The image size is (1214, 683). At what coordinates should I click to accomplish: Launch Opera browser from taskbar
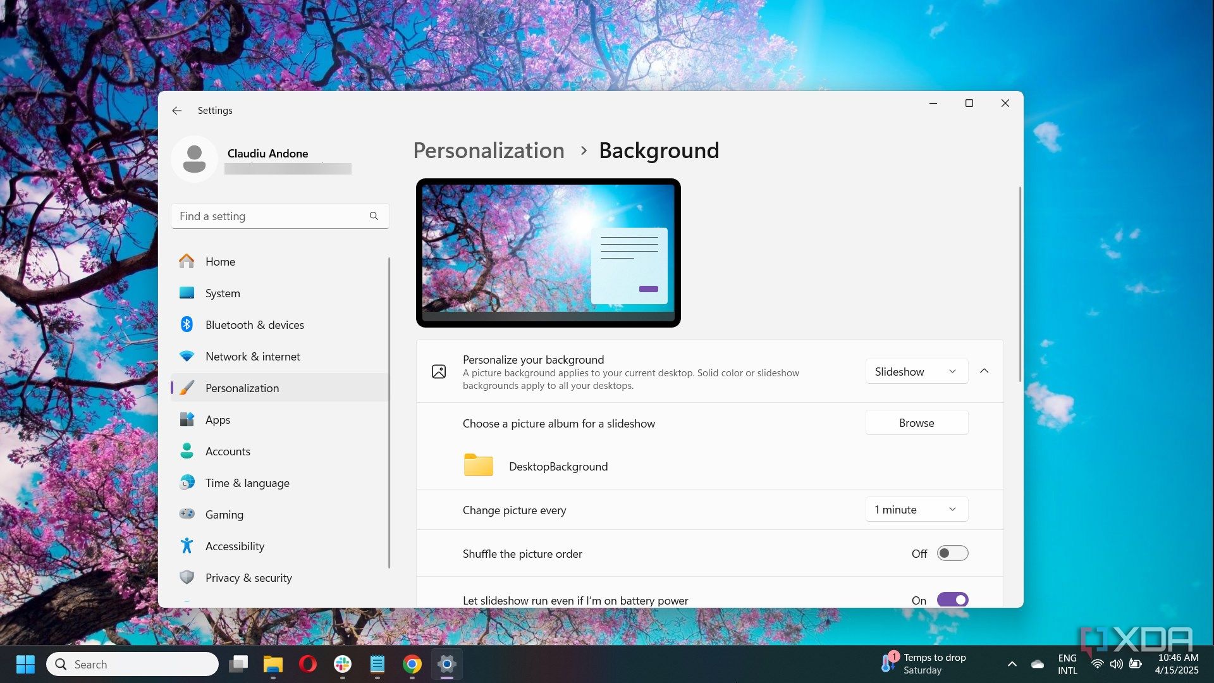(x=308, y=664)
